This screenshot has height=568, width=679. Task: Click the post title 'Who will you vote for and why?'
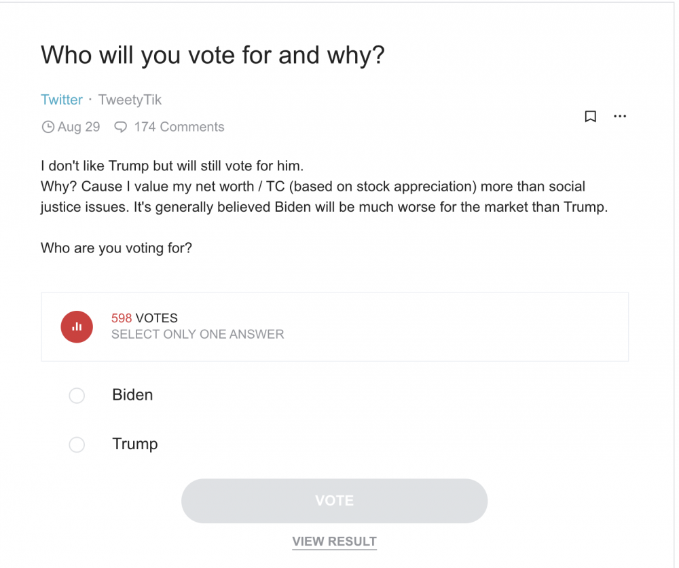[x=213, y=56]
